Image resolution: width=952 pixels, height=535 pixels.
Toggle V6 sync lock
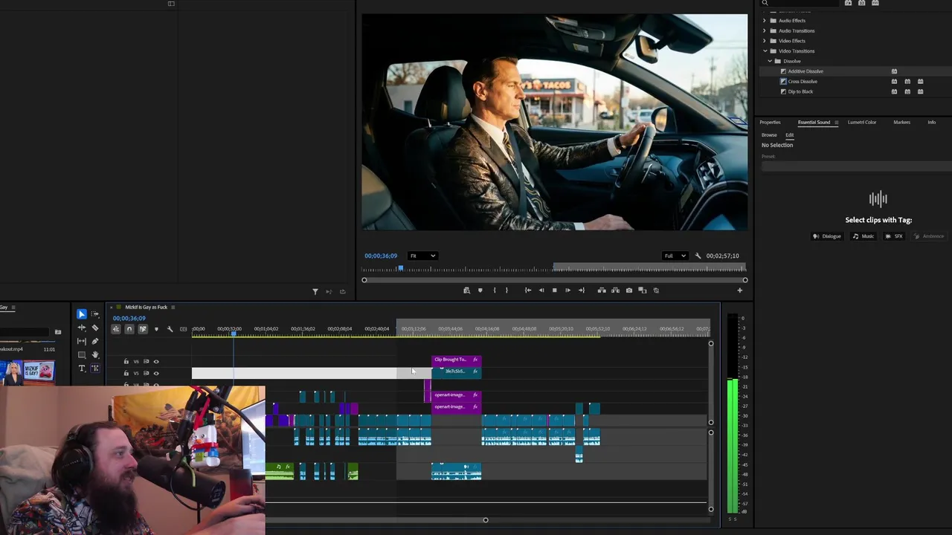pos(146,362)
